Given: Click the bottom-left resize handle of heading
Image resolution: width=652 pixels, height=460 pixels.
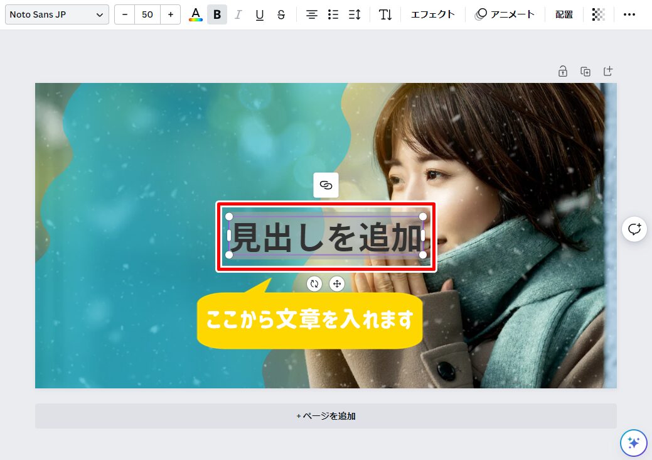Looking at the screenshot, I should 228,255.
